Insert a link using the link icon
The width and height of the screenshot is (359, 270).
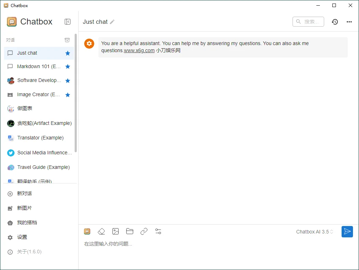tap(144, 231)
